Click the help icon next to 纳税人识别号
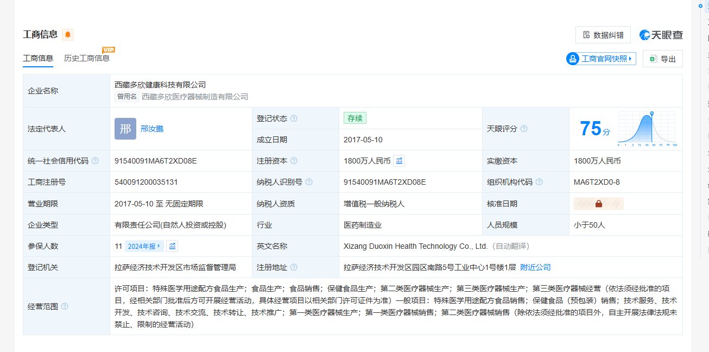Image resolution: width=709 pixels, height=352 pixels. click(x=309, y=183)
